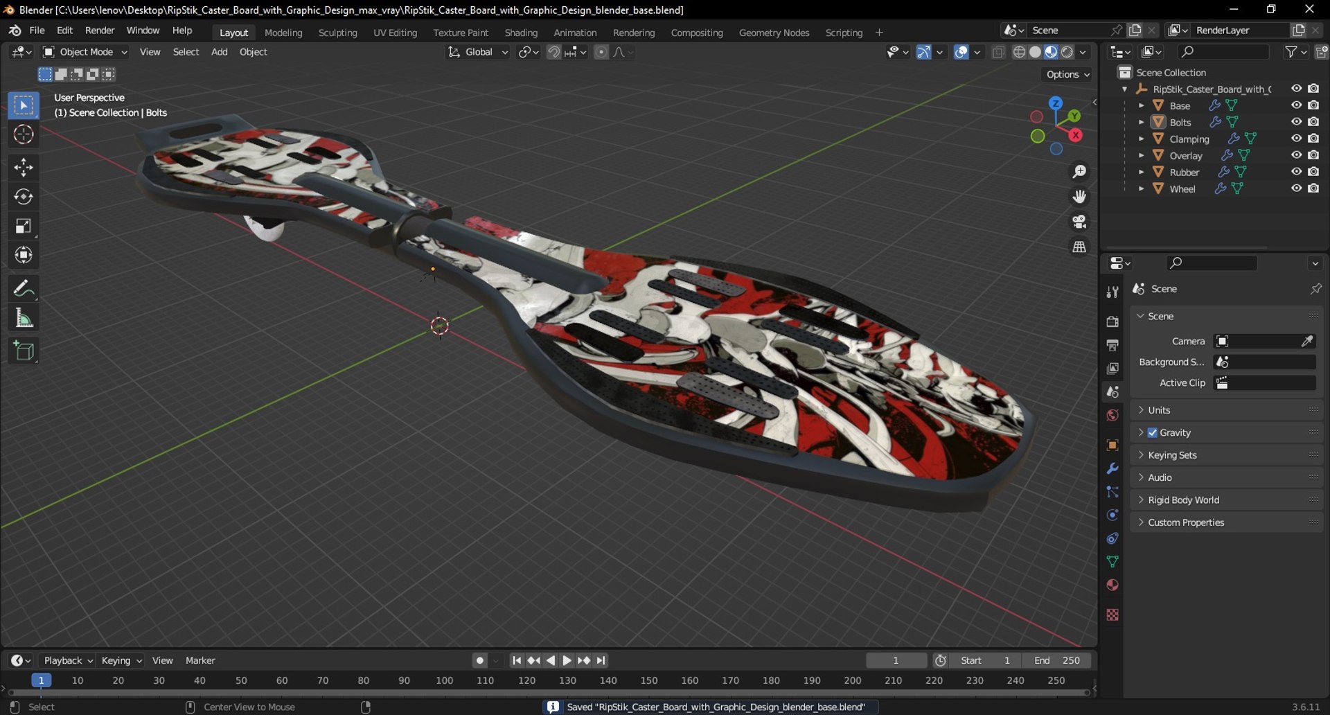This screenshot has width=1330, height=715.
Task: Disable the Gravity checkbox
Action: [x=1153, y=432]
